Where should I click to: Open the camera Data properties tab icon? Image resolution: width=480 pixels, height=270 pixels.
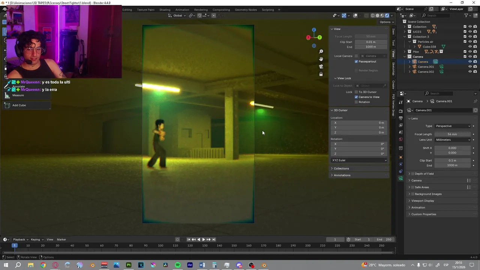tap(400, 178)
